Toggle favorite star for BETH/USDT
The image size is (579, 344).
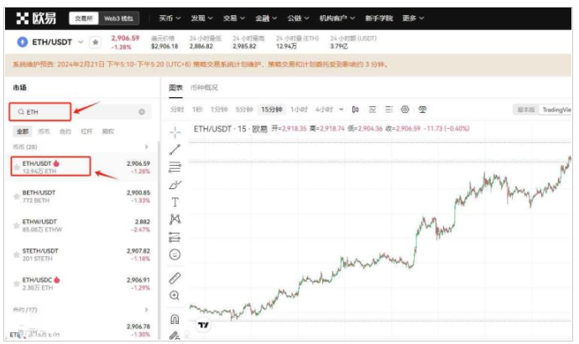(x=16, y=196)
